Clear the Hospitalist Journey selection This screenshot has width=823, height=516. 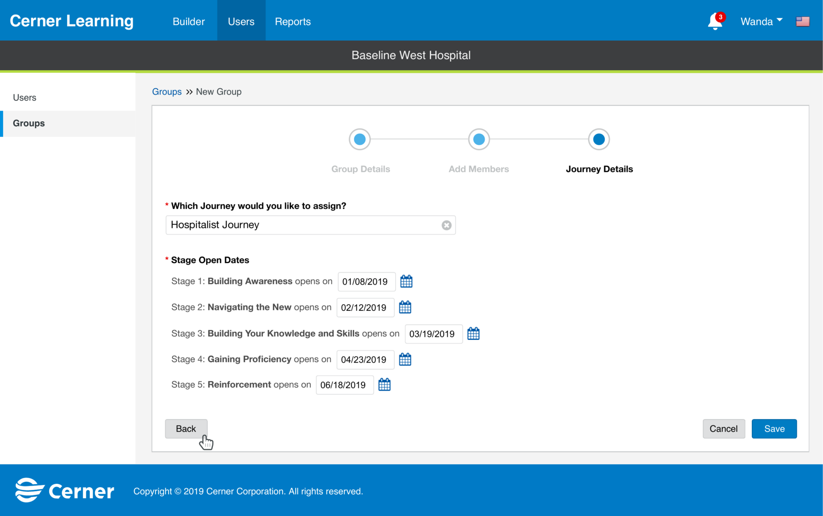point(446,225)
